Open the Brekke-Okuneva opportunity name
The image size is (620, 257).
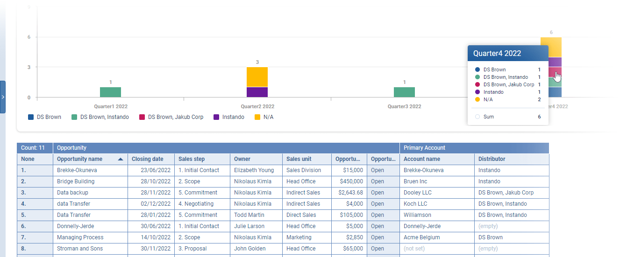(x=77, y=170)
